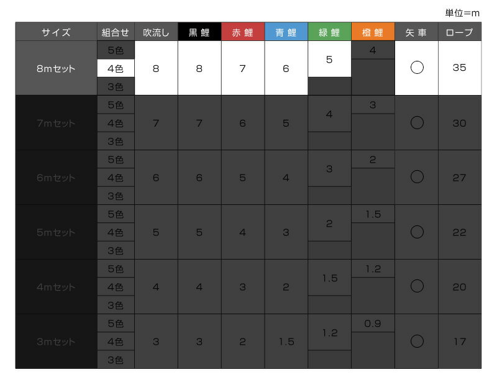Click the red 赤鯉 column header
This screenshot has height=385, width=497.
point(243,32)
